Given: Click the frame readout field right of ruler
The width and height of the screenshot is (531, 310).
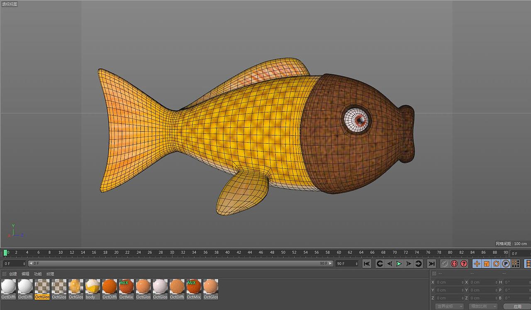Looking at the screenshot, I should click(x=520, y=254).
